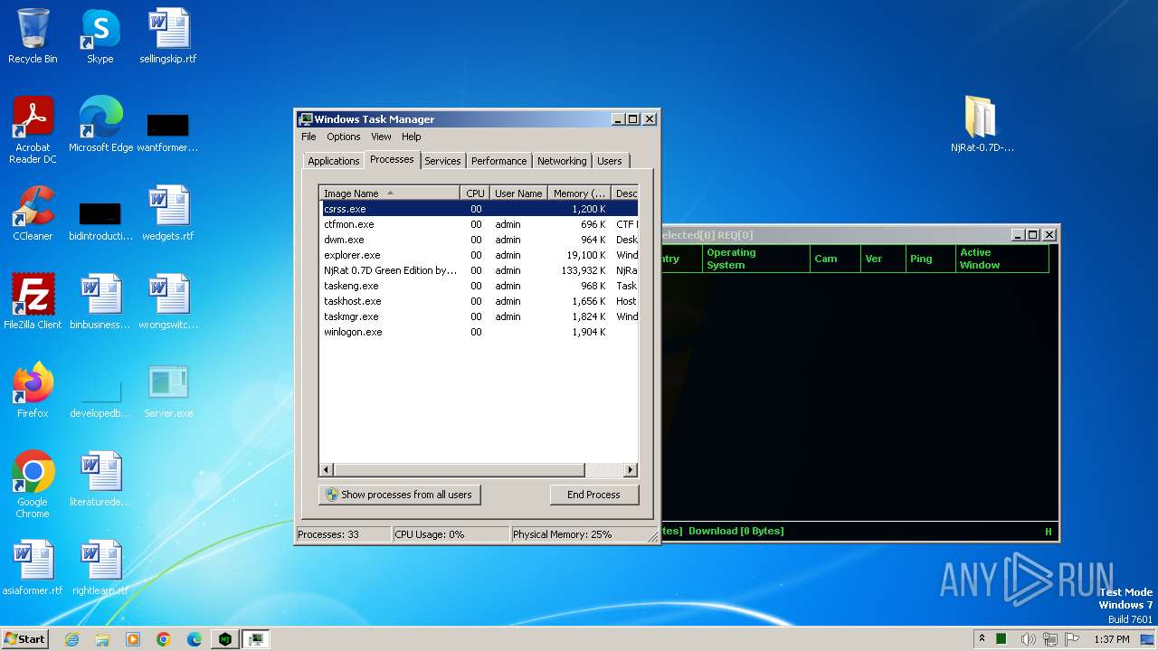Image resolution: width=1158 pixels, height=651 pixels.
Task: Switch to the NjRat taskbar button
Action: click(225, 639)
